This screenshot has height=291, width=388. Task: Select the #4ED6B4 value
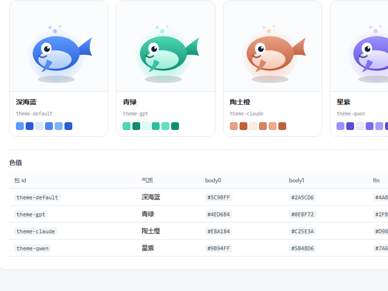coord(219,214)
